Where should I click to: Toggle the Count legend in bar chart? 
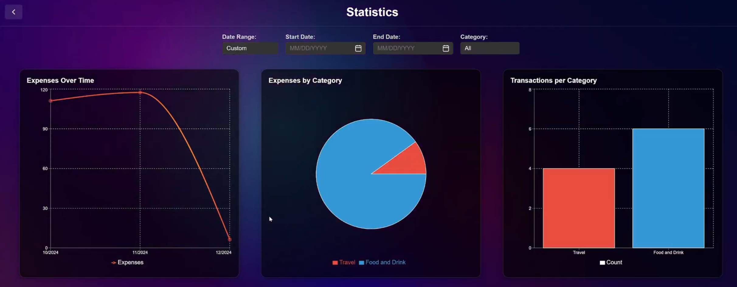(614, 262)
